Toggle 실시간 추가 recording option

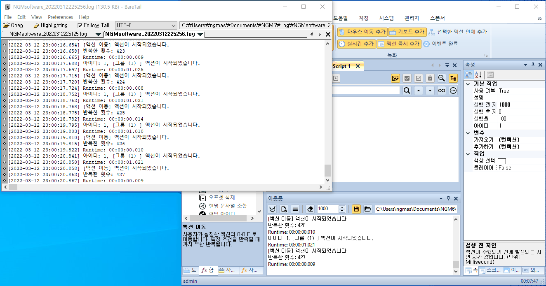356,44
